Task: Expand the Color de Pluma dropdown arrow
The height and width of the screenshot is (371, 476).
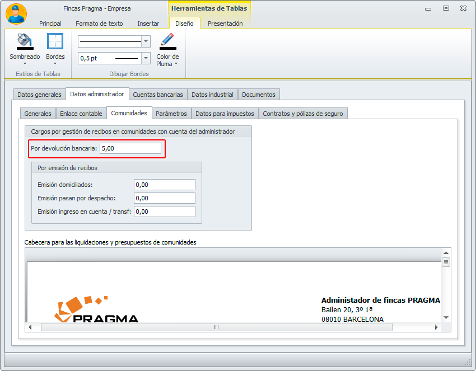Action: 176,64
